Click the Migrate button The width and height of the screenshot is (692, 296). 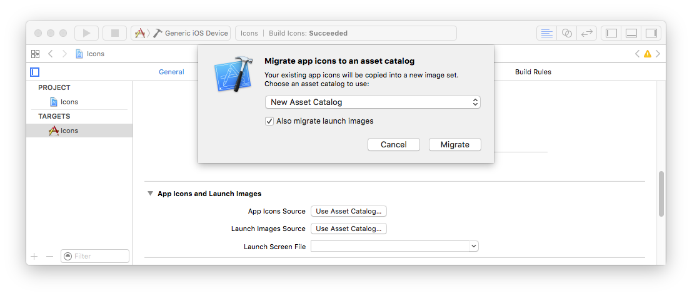click(x=454, y=144)
